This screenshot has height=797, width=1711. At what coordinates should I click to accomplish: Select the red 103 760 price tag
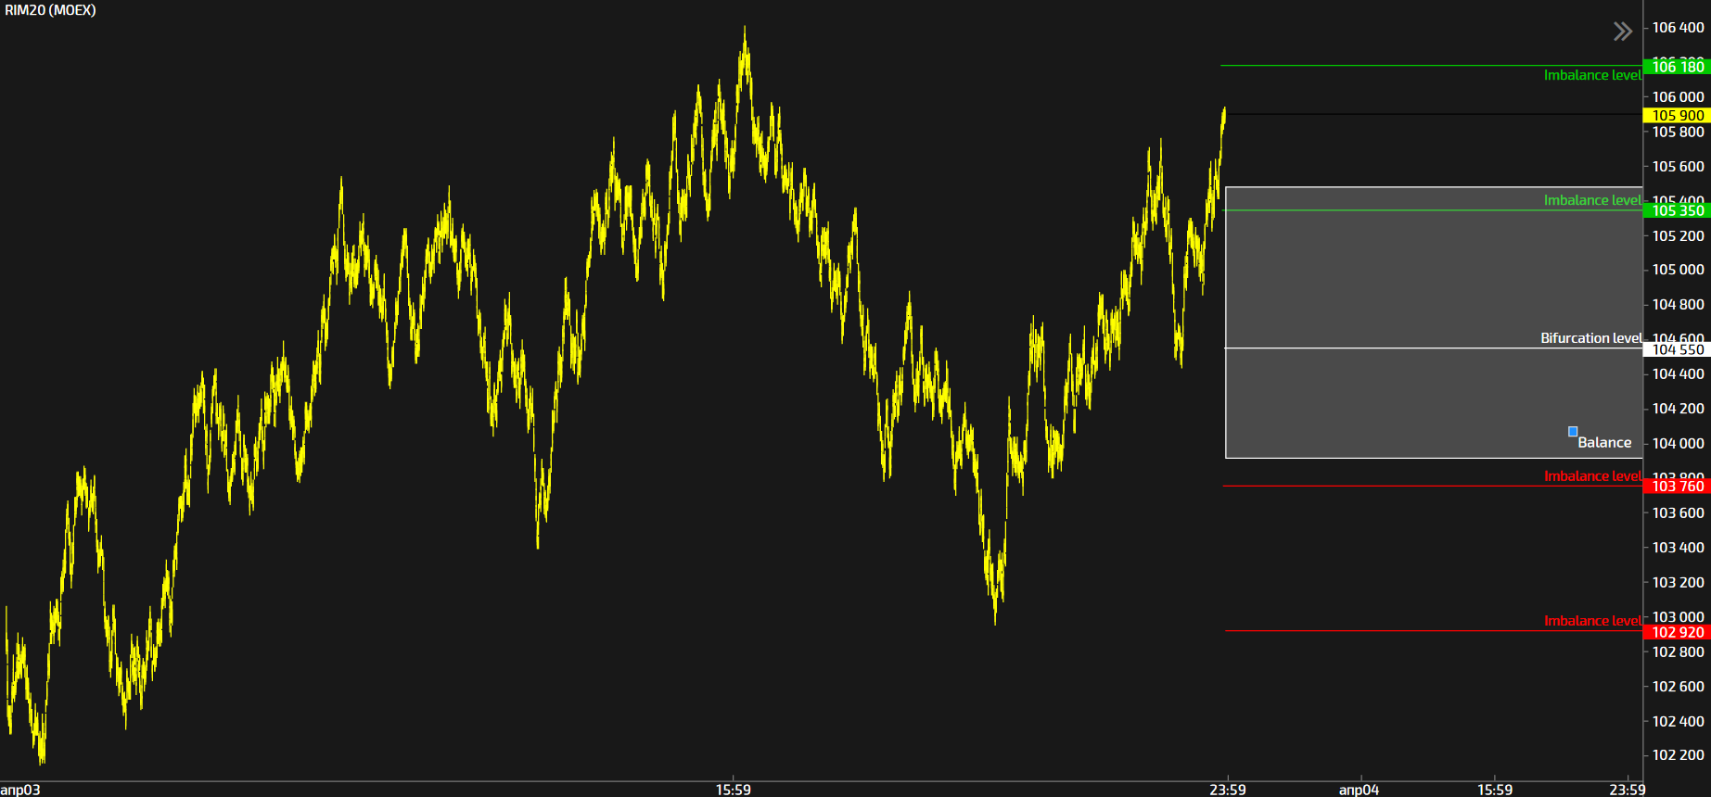click(x=1677, y=486)
